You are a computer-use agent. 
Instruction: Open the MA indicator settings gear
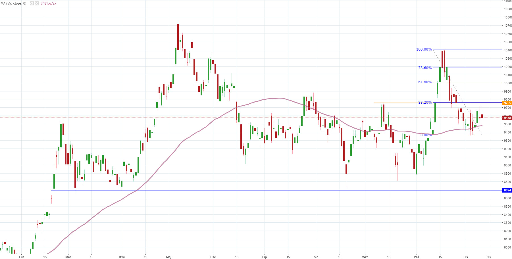coord(32,3)
